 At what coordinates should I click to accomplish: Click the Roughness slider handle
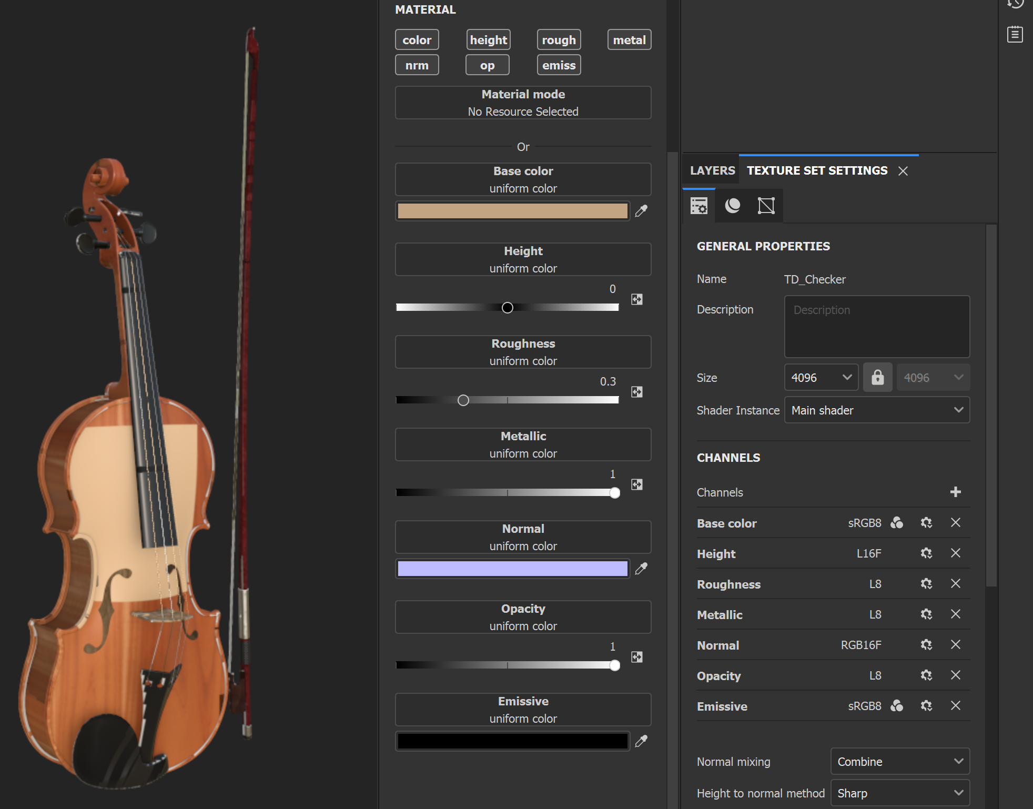pyautogui.click(x=463, y=400)
